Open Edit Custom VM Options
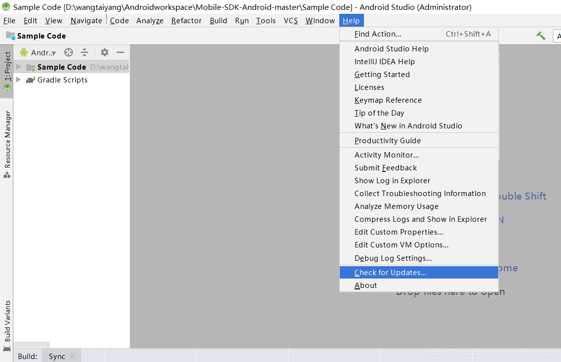This screenshot has width=561, height=362. (x=419, y=245)
